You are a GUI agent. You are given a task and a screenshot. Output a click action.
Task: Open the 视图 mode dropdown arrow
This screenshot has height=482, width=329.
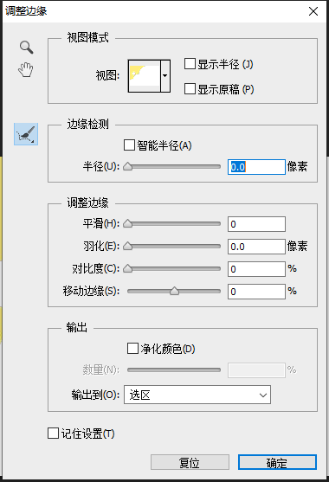coord(165,76)
